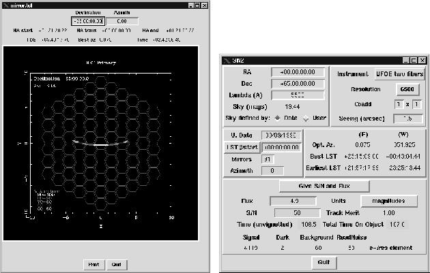Close the SN2 window
430x273 pixels.
(422, 61)
